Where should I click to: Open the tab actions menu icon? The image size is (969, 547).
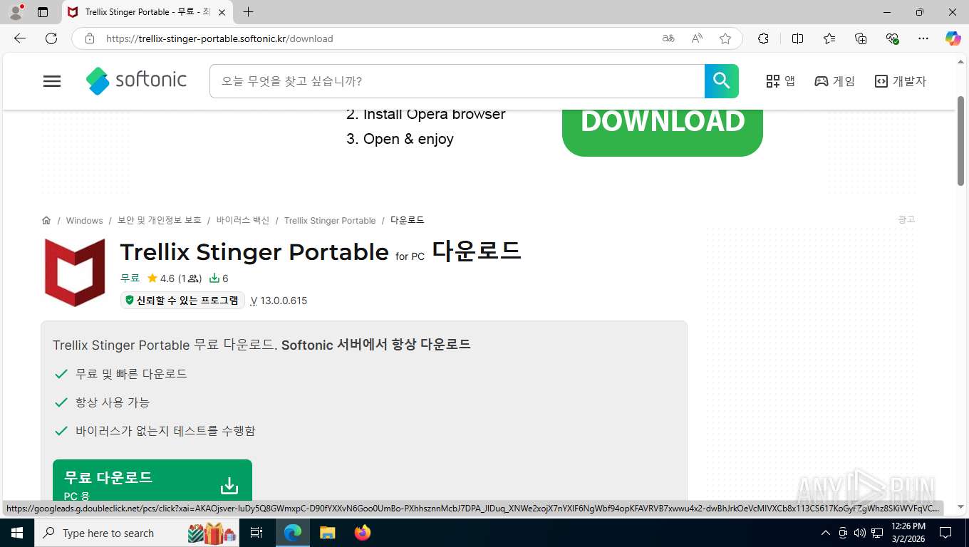click(x=43, y=12)
